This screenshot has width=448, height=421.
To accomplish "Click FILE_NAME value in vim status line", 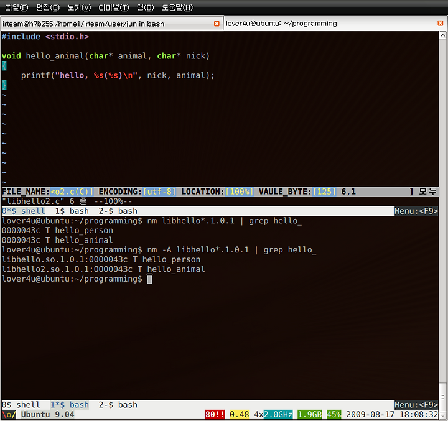I will click(x=72, y=192).
